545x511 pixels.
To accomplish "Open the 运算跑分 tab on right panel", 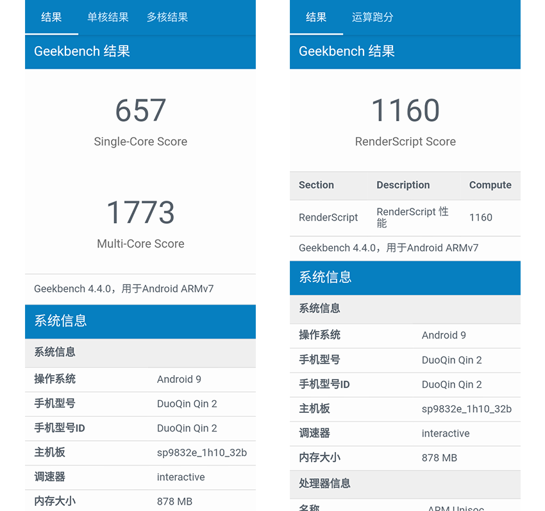I will pos(373,18).
